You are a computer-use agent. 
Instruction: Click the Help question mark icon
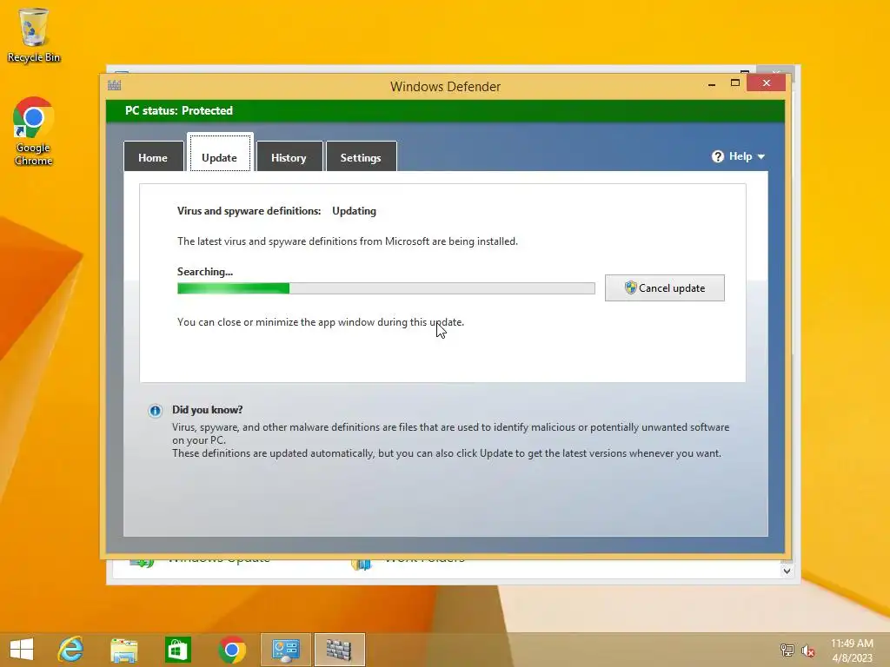point(717,156)
